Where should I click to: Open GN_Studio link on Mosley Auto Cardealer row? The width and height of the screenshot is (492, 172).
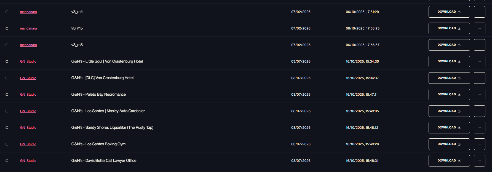(x=28, y=111)
